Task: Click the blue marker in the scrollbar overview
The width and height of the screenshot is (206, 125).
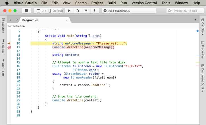Action: point(197,31)
